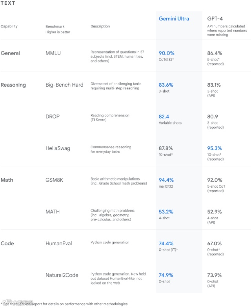The height and width of the screenshot is (308, 251).
Task: Click the Reasoning capability label
Action: (13, 85)
